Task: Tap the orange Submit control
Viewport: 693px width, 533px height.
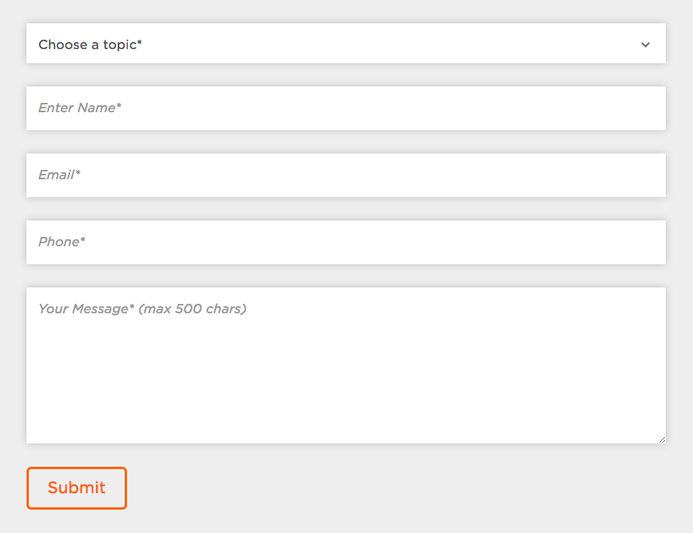Action: click(x=76, y=488)
